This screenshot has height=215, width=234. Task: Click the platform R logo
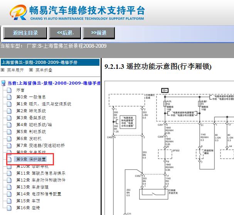19,12
